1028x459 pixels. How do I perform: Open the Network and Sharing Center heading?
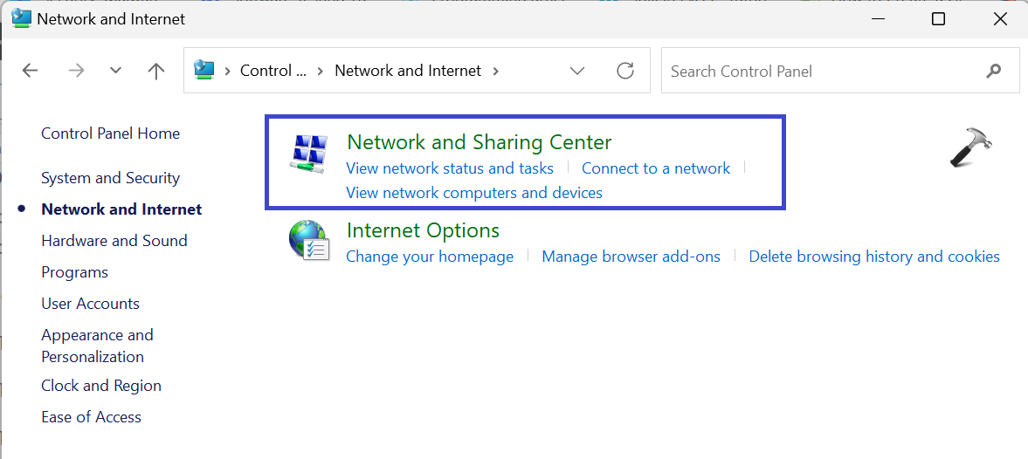(480, 142)
